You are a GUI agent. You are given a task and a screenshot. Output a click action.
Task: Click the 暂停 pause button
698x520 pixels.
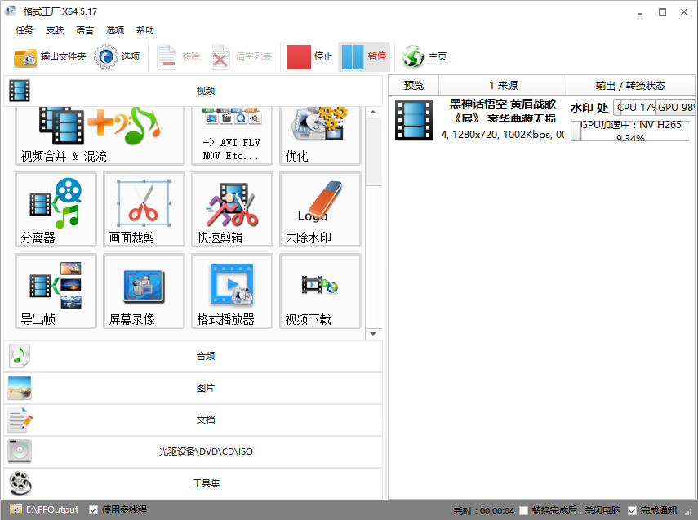click(x=364, y=56)
